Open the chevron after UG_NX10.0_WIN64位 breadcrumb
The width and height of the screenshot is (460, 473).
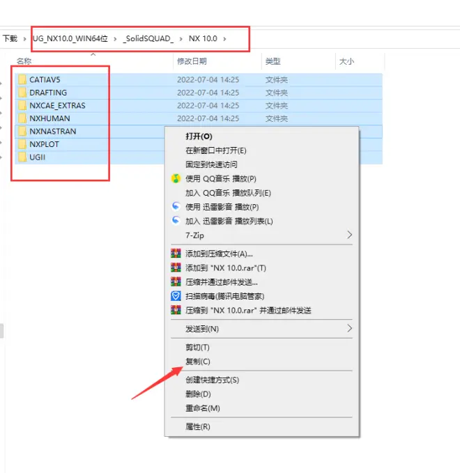coord(115,39)
